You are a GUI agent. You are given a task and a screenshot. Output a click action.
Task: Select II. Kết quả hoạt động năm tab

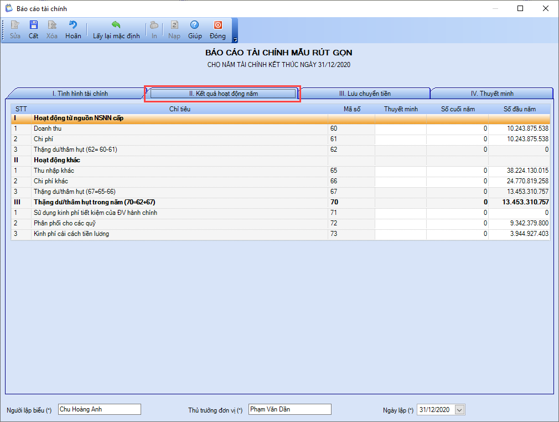click(x=223, y=94)
